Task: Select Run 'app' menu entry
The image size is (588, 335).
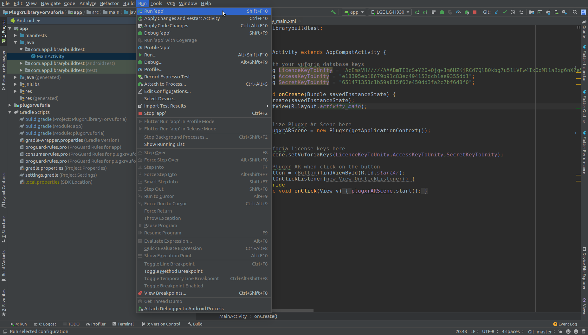Action: pos(204,11)
